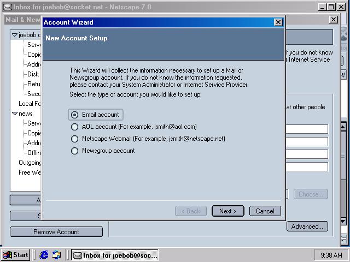Collapse the joebob account tree node
350x262 pixels.
pos(15,35)
